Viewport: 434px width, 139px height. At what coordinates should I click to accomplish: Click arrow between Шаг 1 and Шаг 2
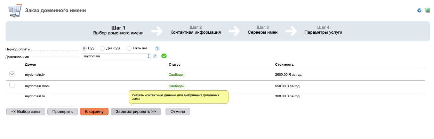coord(157,31)
